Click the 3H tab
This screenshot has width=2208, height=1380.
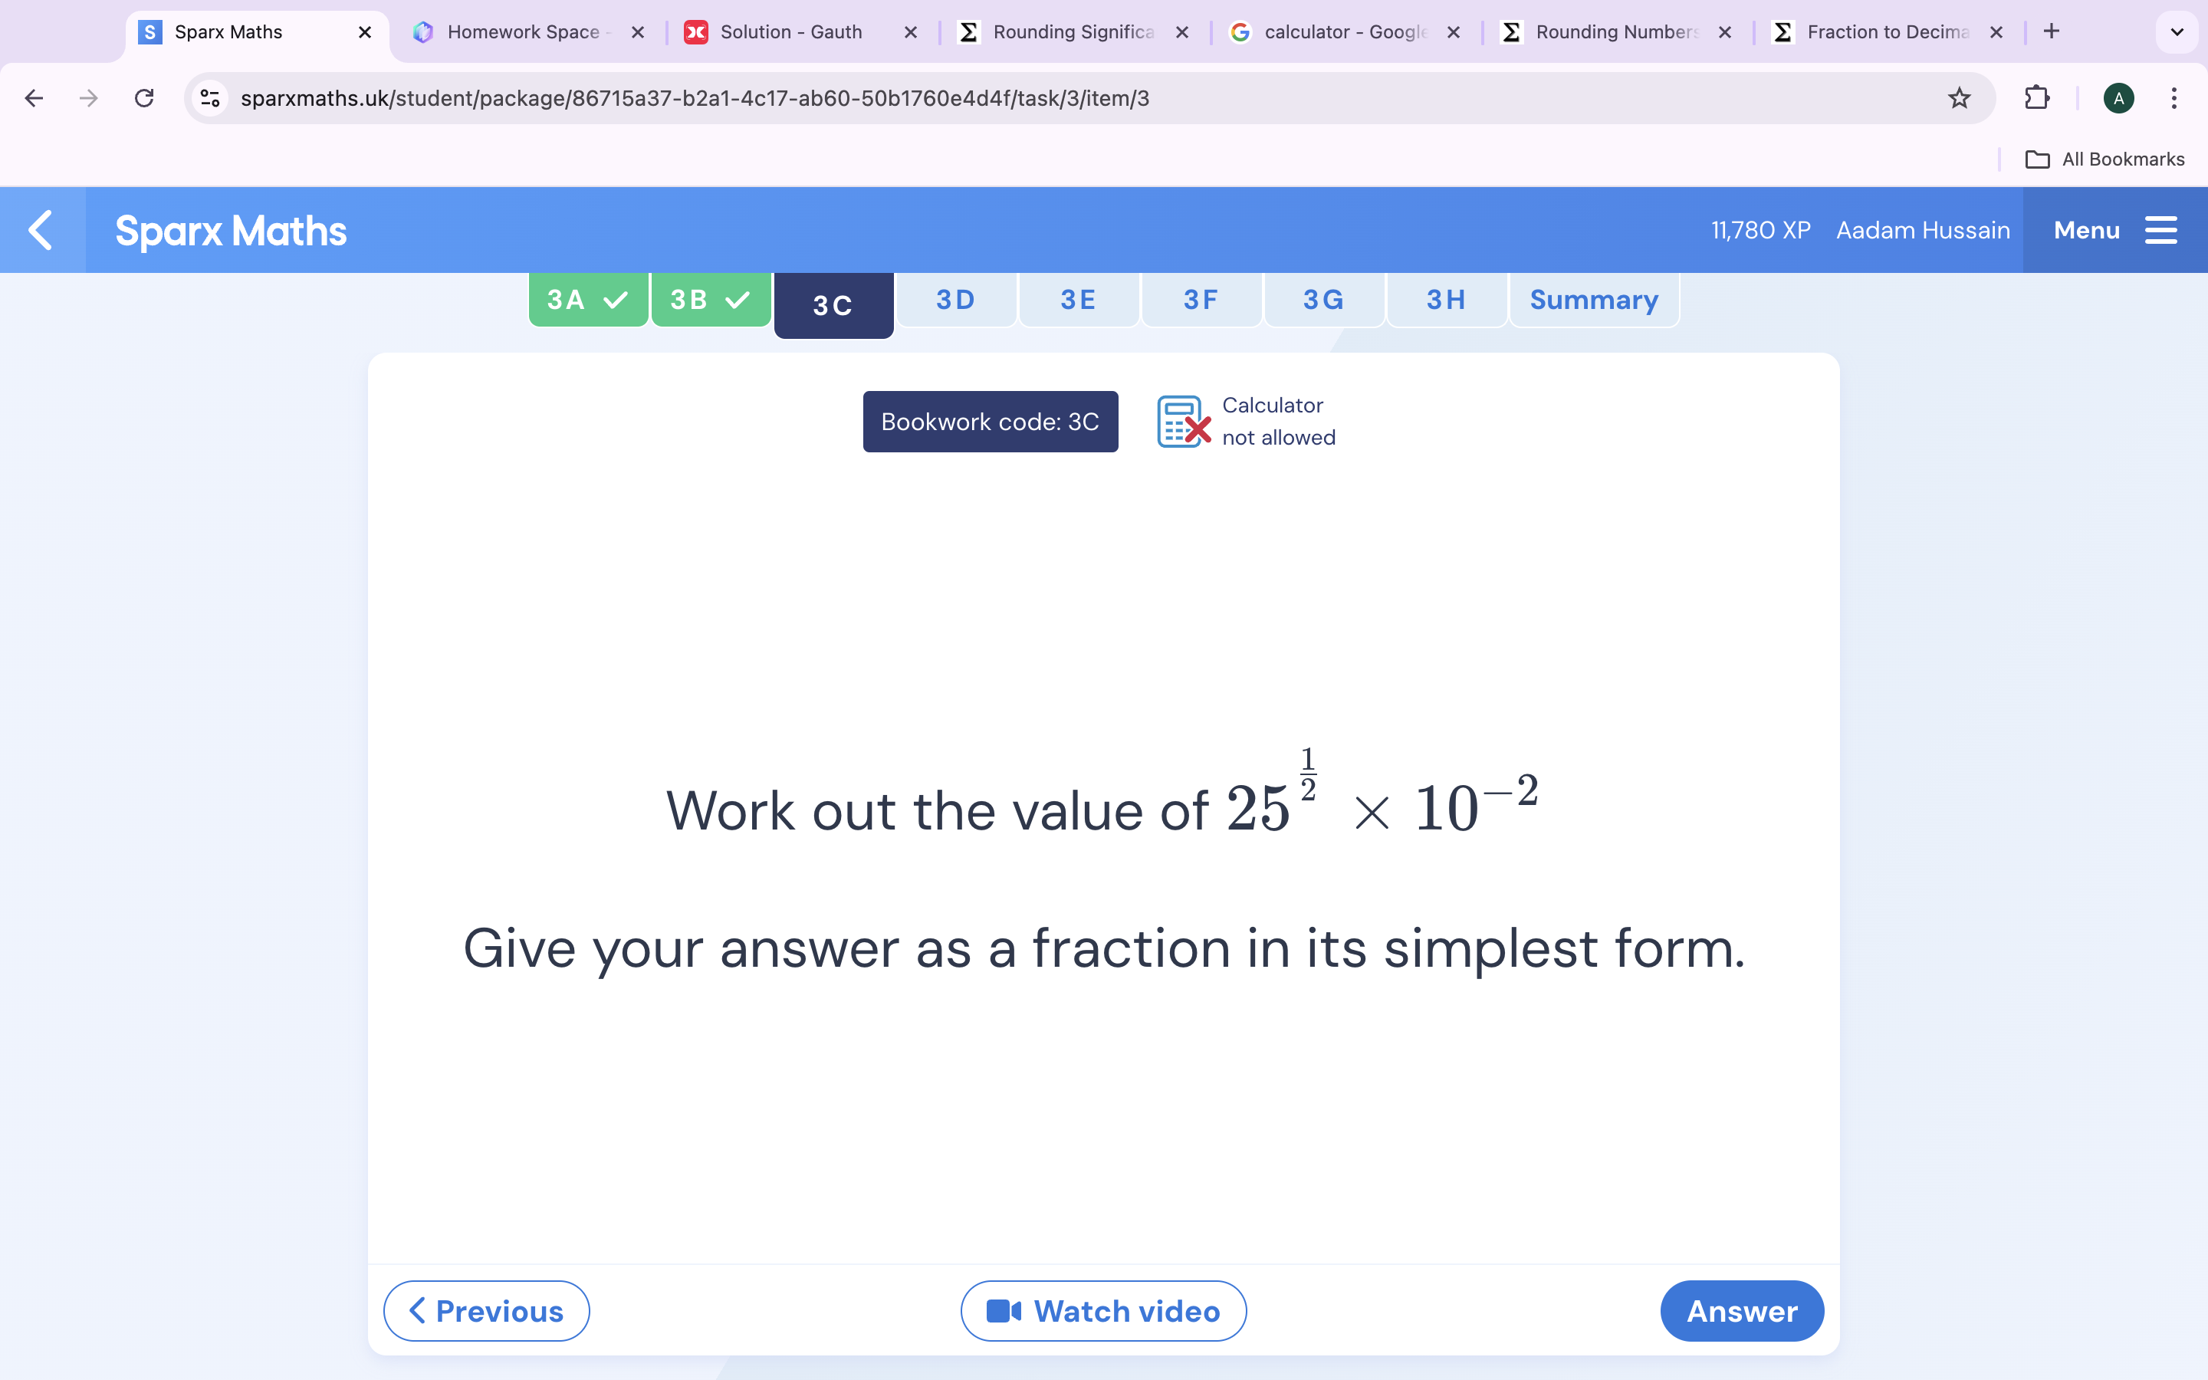pos(1445,299)
